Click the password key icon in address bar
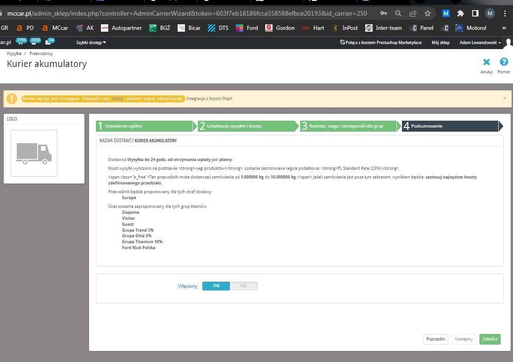Image resolution: width=513 pixels, height=362 pixels. (384, 13)
